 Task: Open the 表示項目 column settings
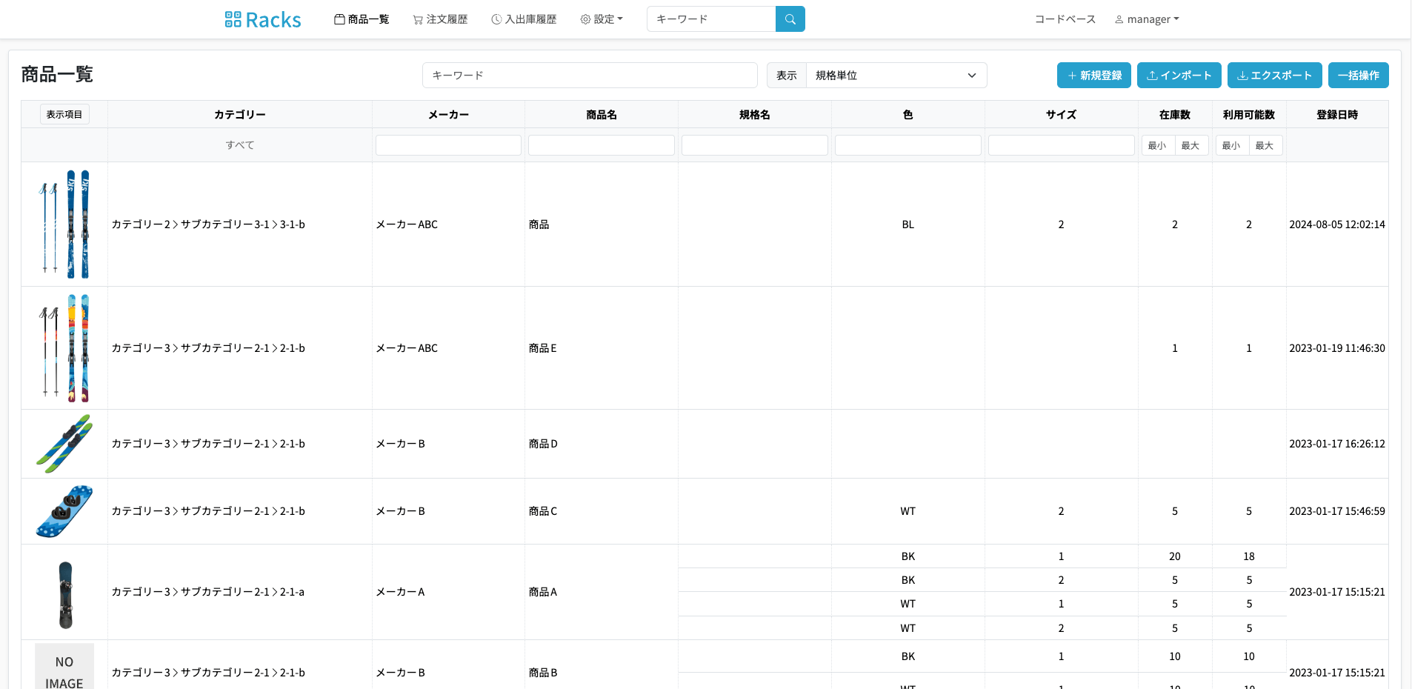pos(64,114)
